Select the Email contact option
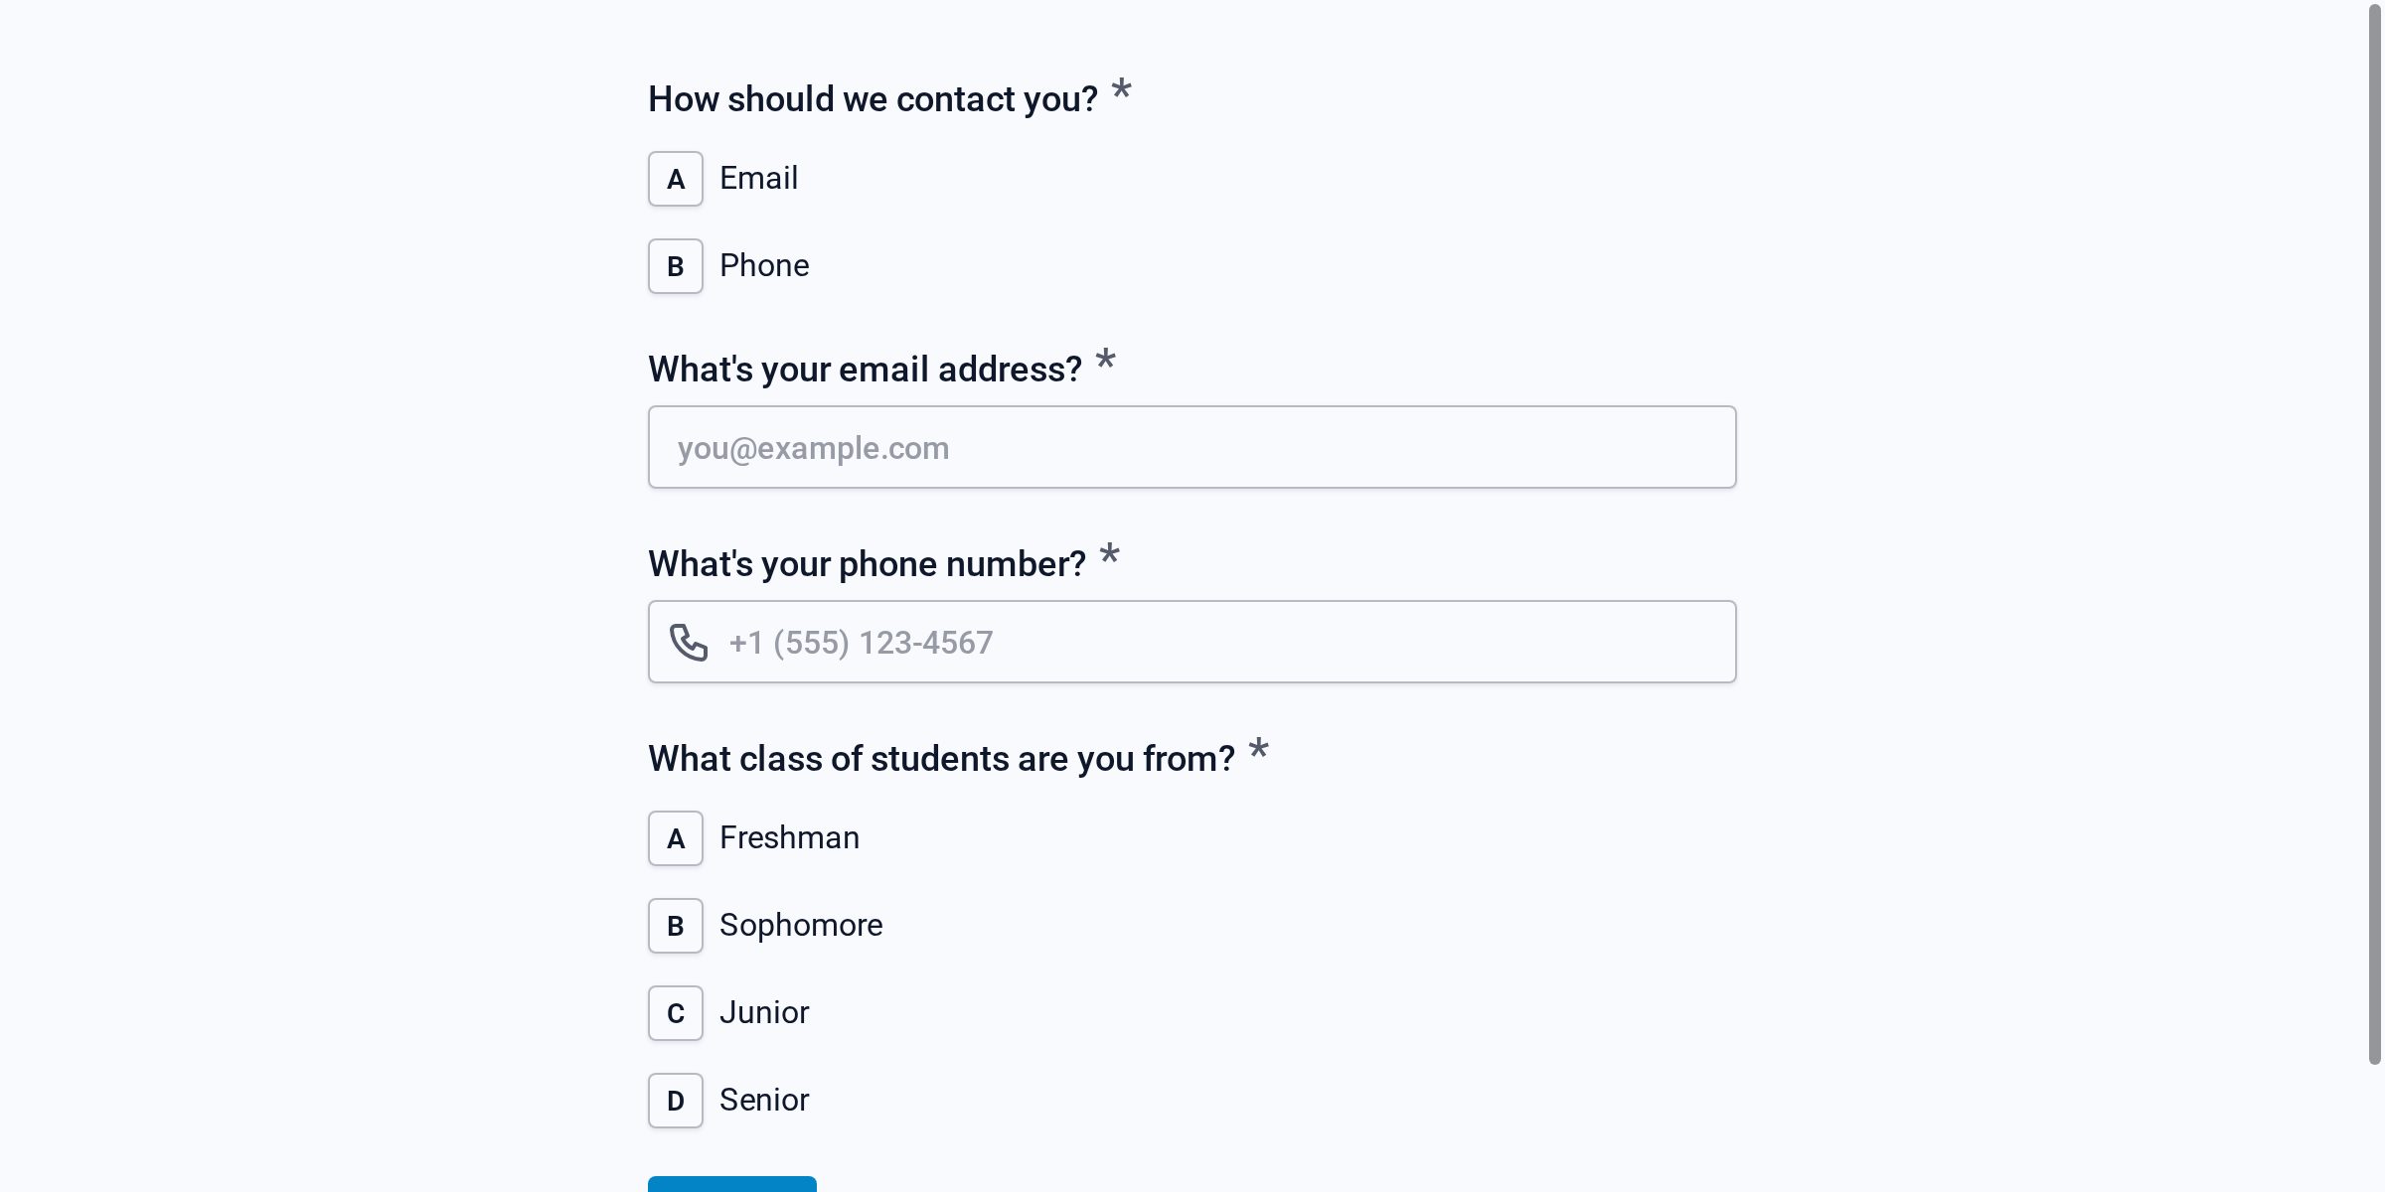This screenshot has height=1192, width=2385. (758, 179)
